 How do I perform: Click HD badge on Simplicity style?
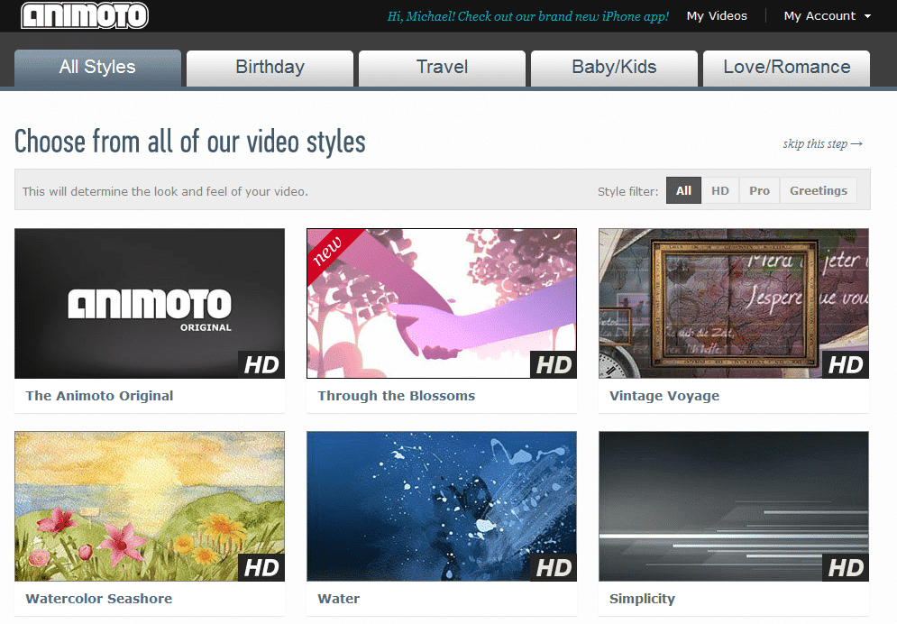point(846,568)
